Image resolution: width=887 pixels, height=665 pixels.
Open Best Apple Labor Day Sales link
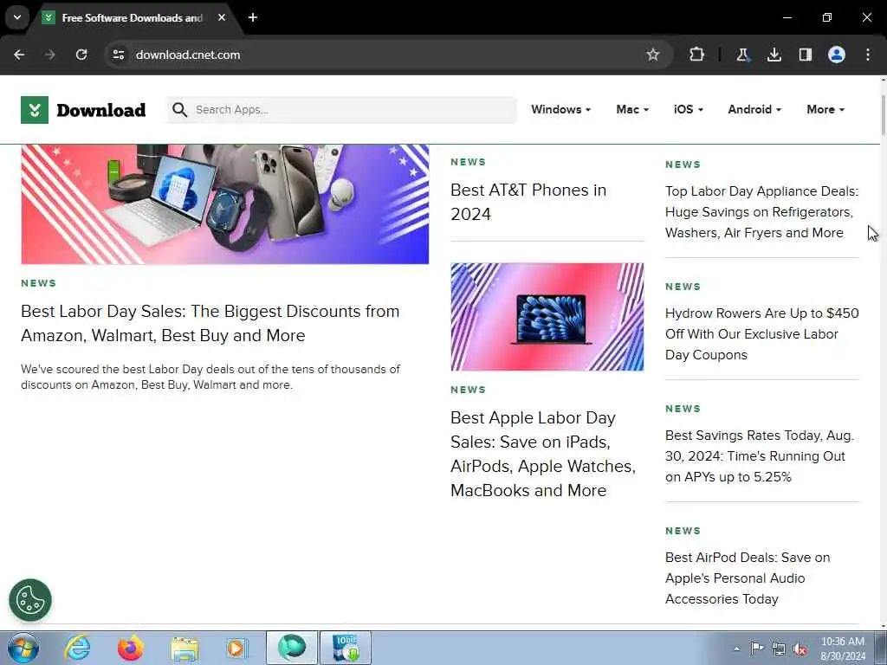pos(543,454)
